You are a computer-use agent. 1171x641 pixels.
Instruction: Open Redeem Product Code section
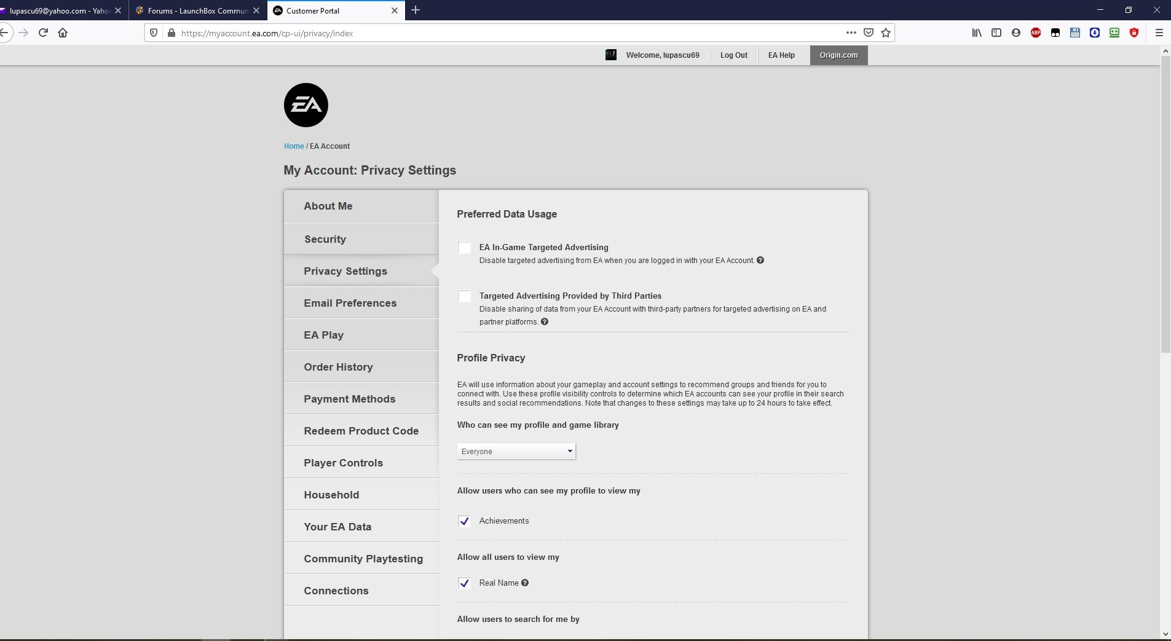coord(361,431)
